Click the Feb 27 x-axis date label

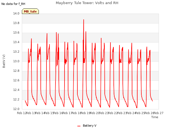(159, 113)
